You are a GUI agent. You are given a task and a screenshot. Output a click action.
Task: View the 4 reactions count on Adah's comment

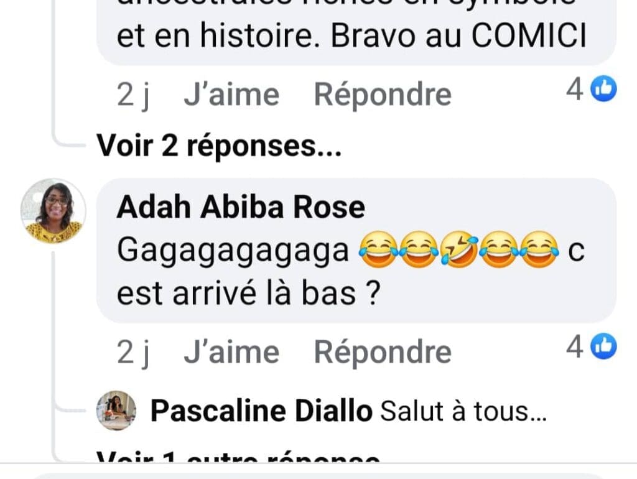pyautogui.click(x=575, y=347)
